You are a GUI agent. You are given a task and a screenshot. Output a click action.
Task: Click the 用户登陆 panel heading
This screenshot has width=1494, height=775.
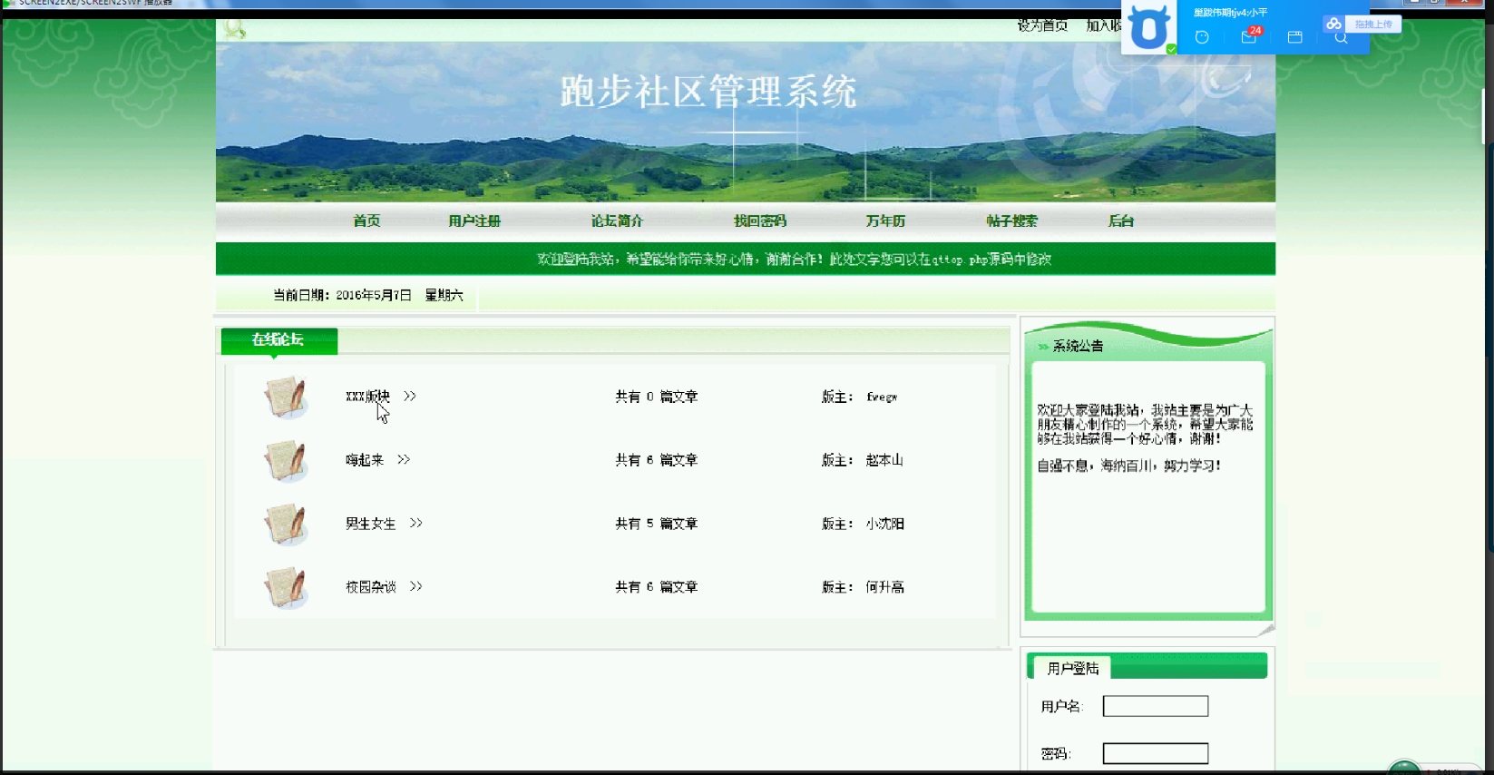pos(1073,668)
